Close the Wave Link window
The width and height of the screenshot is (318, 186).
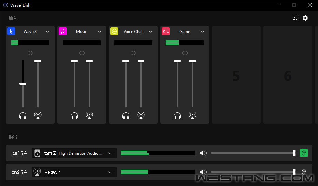click(x=310, y=5)
